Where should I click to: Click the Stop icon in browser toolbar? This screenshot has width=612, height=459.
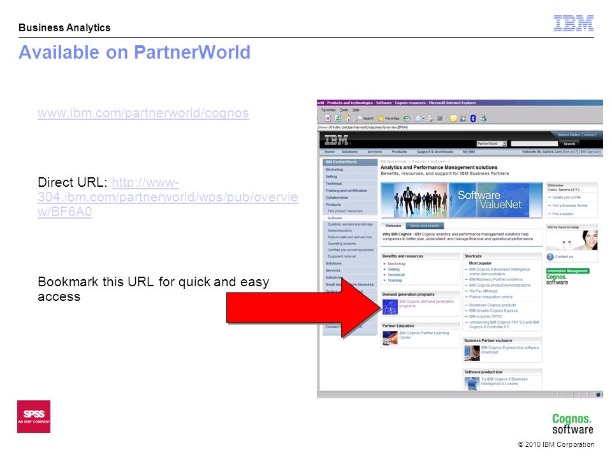point(328,119)
